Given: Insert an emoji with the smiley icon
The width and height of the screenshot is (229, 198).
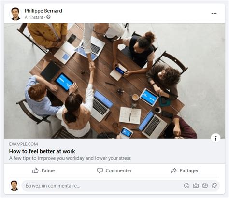Looking at the screenshot, I should tap(186, 186).
